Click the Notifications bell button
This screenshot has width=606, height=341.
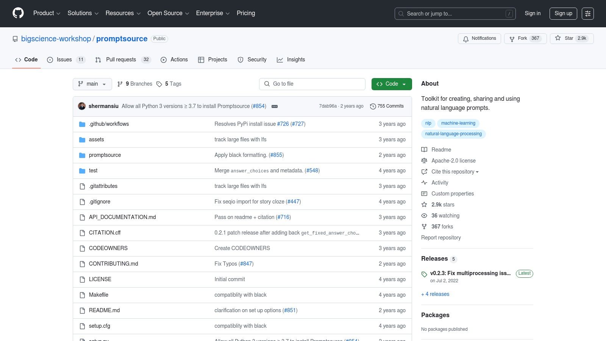click(479, 39)
